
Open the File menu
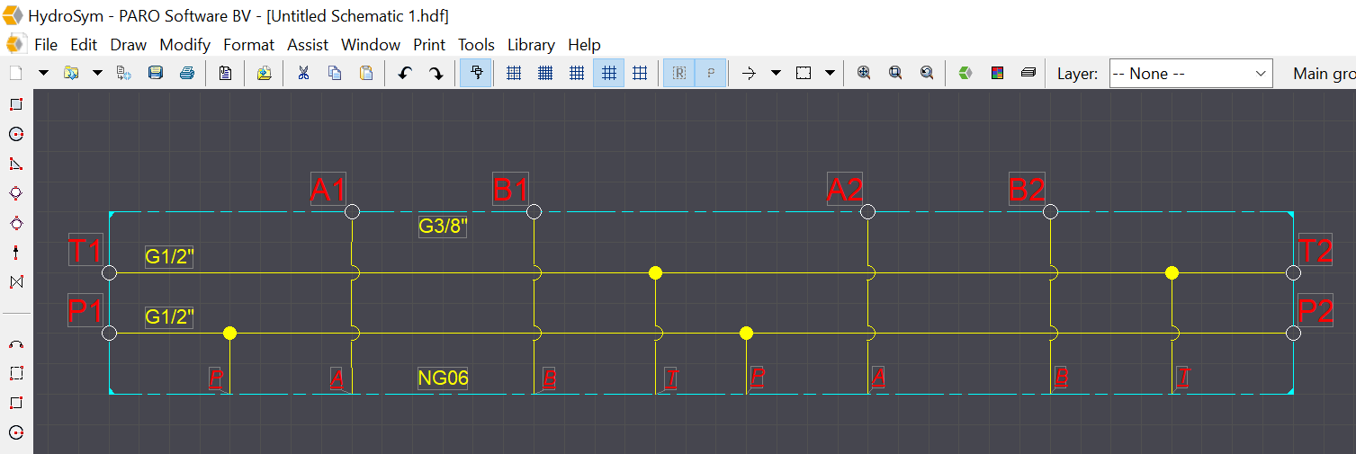(x=46, y=45)
